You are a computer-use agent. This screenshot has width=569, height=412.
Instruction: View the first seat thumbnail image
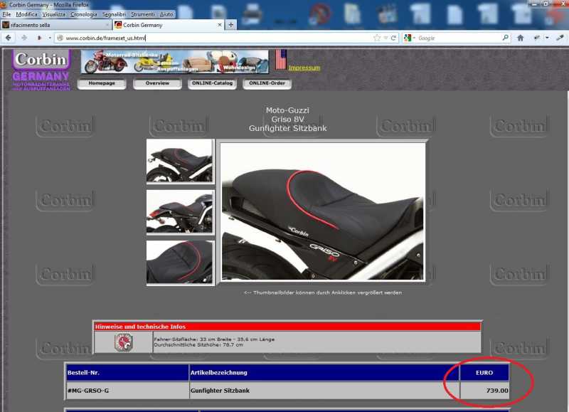click(x=180, y=160)
